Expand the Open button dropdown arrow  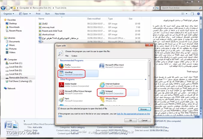pos(30,14)
